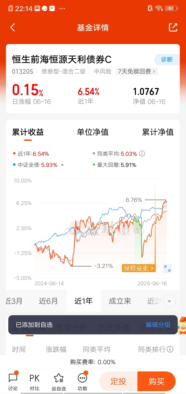
Task: Open the 中证全债 benchmark dropdown
Action: (x=62, y=165)
